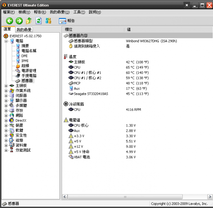Click the EVEREST title bar info icon

(x=4, y=5)
